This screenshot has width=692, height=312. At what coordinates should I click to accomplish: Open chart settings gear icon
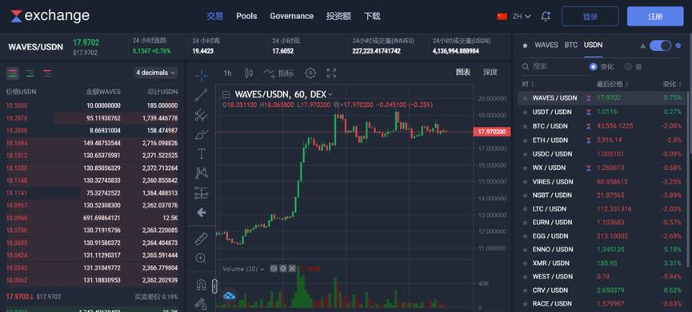310,73
